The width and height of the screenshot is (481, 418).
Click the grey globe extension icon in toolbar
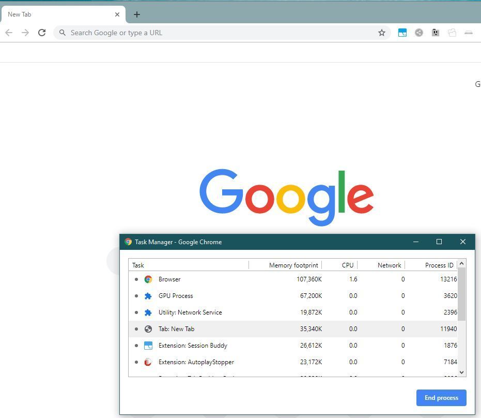(x=418, y=33)
